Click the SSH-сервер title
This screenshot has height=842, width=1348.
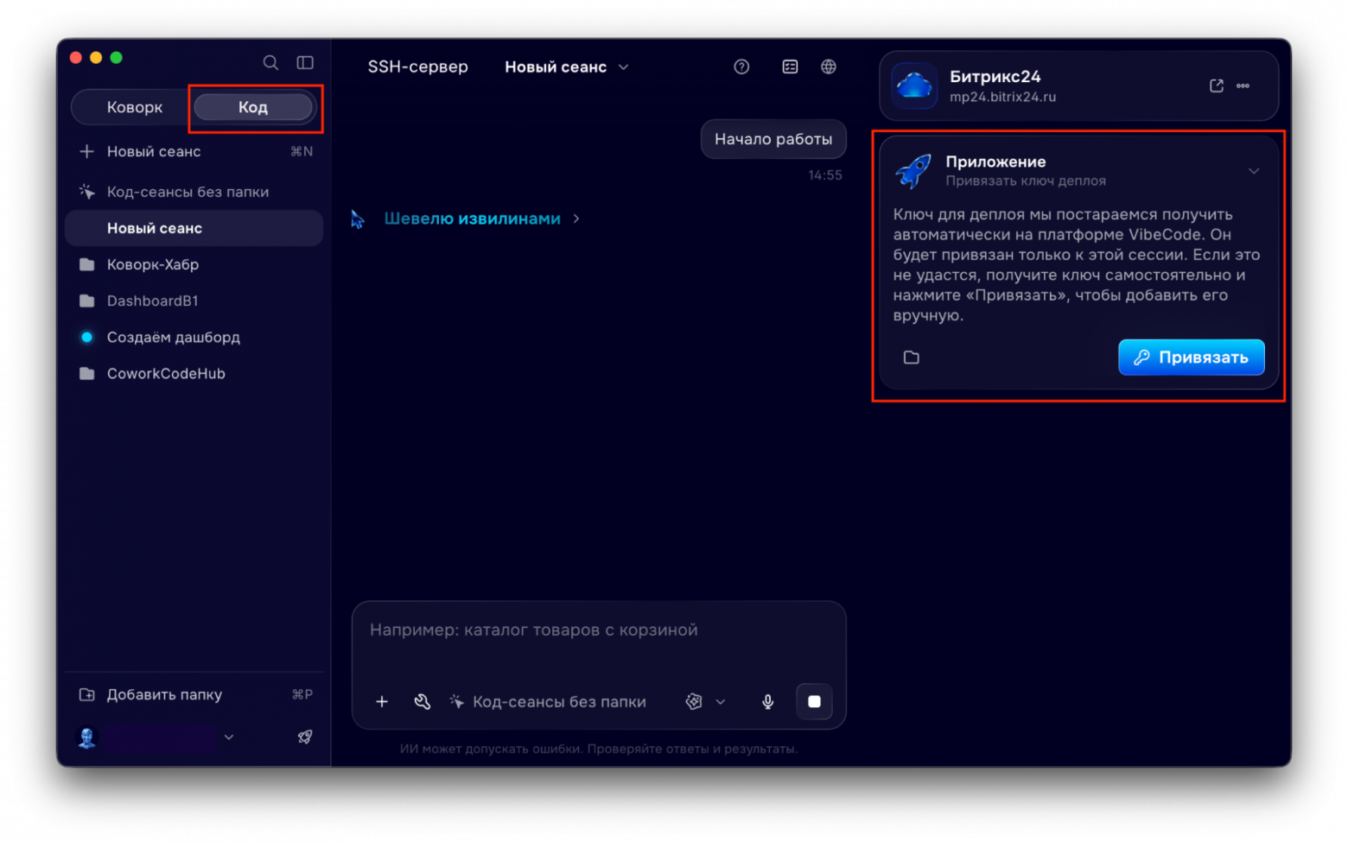coord(417,66)
